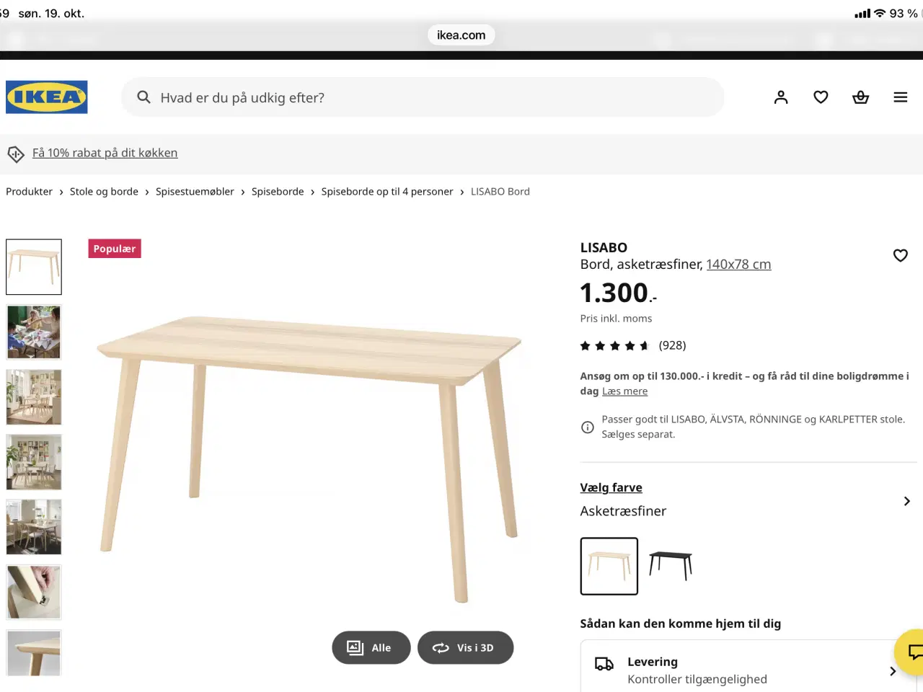The width and height of the screenshot is (923, 692).
Task: Open the user account icon
Action: click(x=781, y=97)
